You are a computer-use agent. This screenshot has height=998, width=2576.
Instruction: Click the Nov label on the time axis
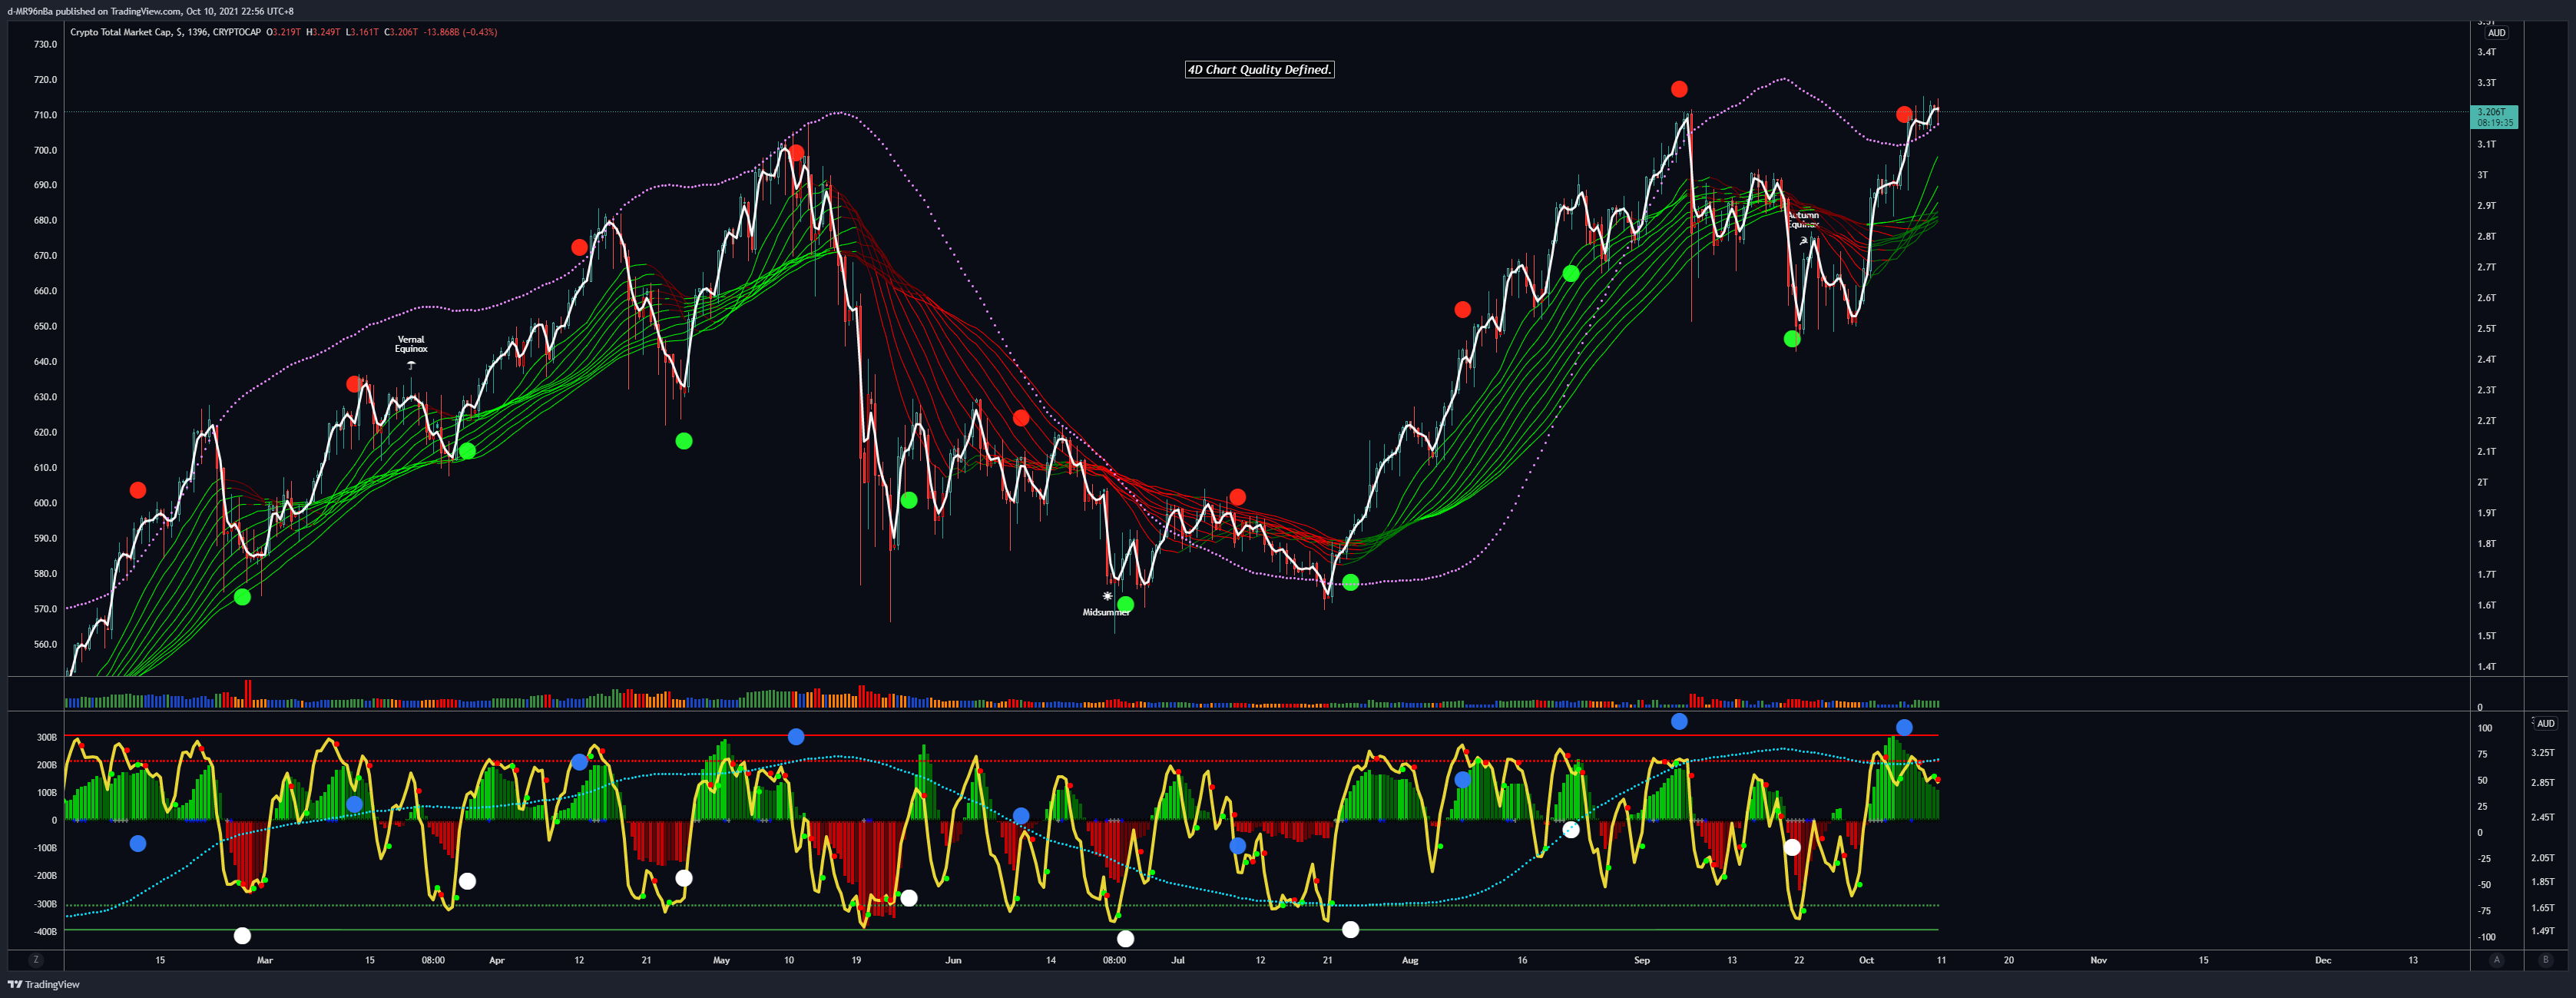pyautogui.click(x=2099, y=960)
